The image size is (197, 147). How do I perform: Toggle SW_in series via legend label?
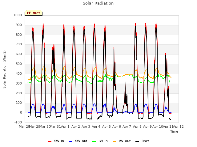pyautogui.click(x=59, y=141)
